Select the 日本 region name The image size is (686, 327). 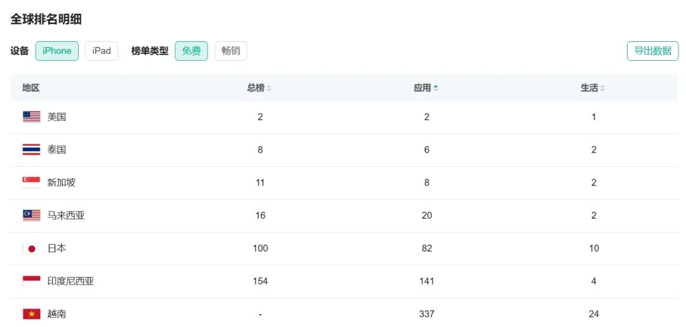click(x=57, y=248)
